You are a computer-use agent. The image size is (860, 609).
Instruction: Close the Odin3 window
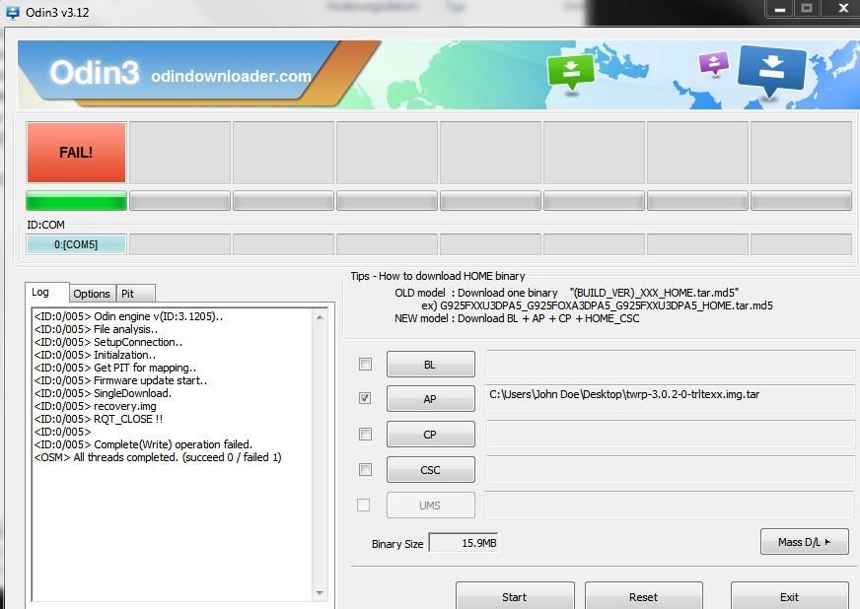click(x=843, y=8)
